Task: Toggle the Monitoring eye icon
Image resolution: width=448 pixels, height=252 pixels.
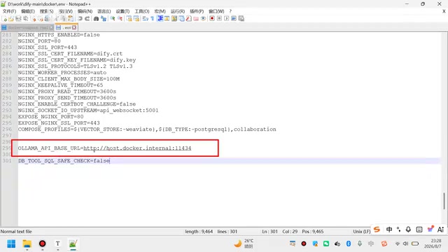Action: coord(203,19)
